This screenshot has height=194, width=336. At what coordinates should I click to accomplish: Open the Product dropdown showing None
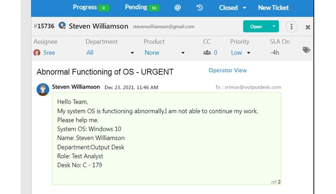tap(183, 53)
